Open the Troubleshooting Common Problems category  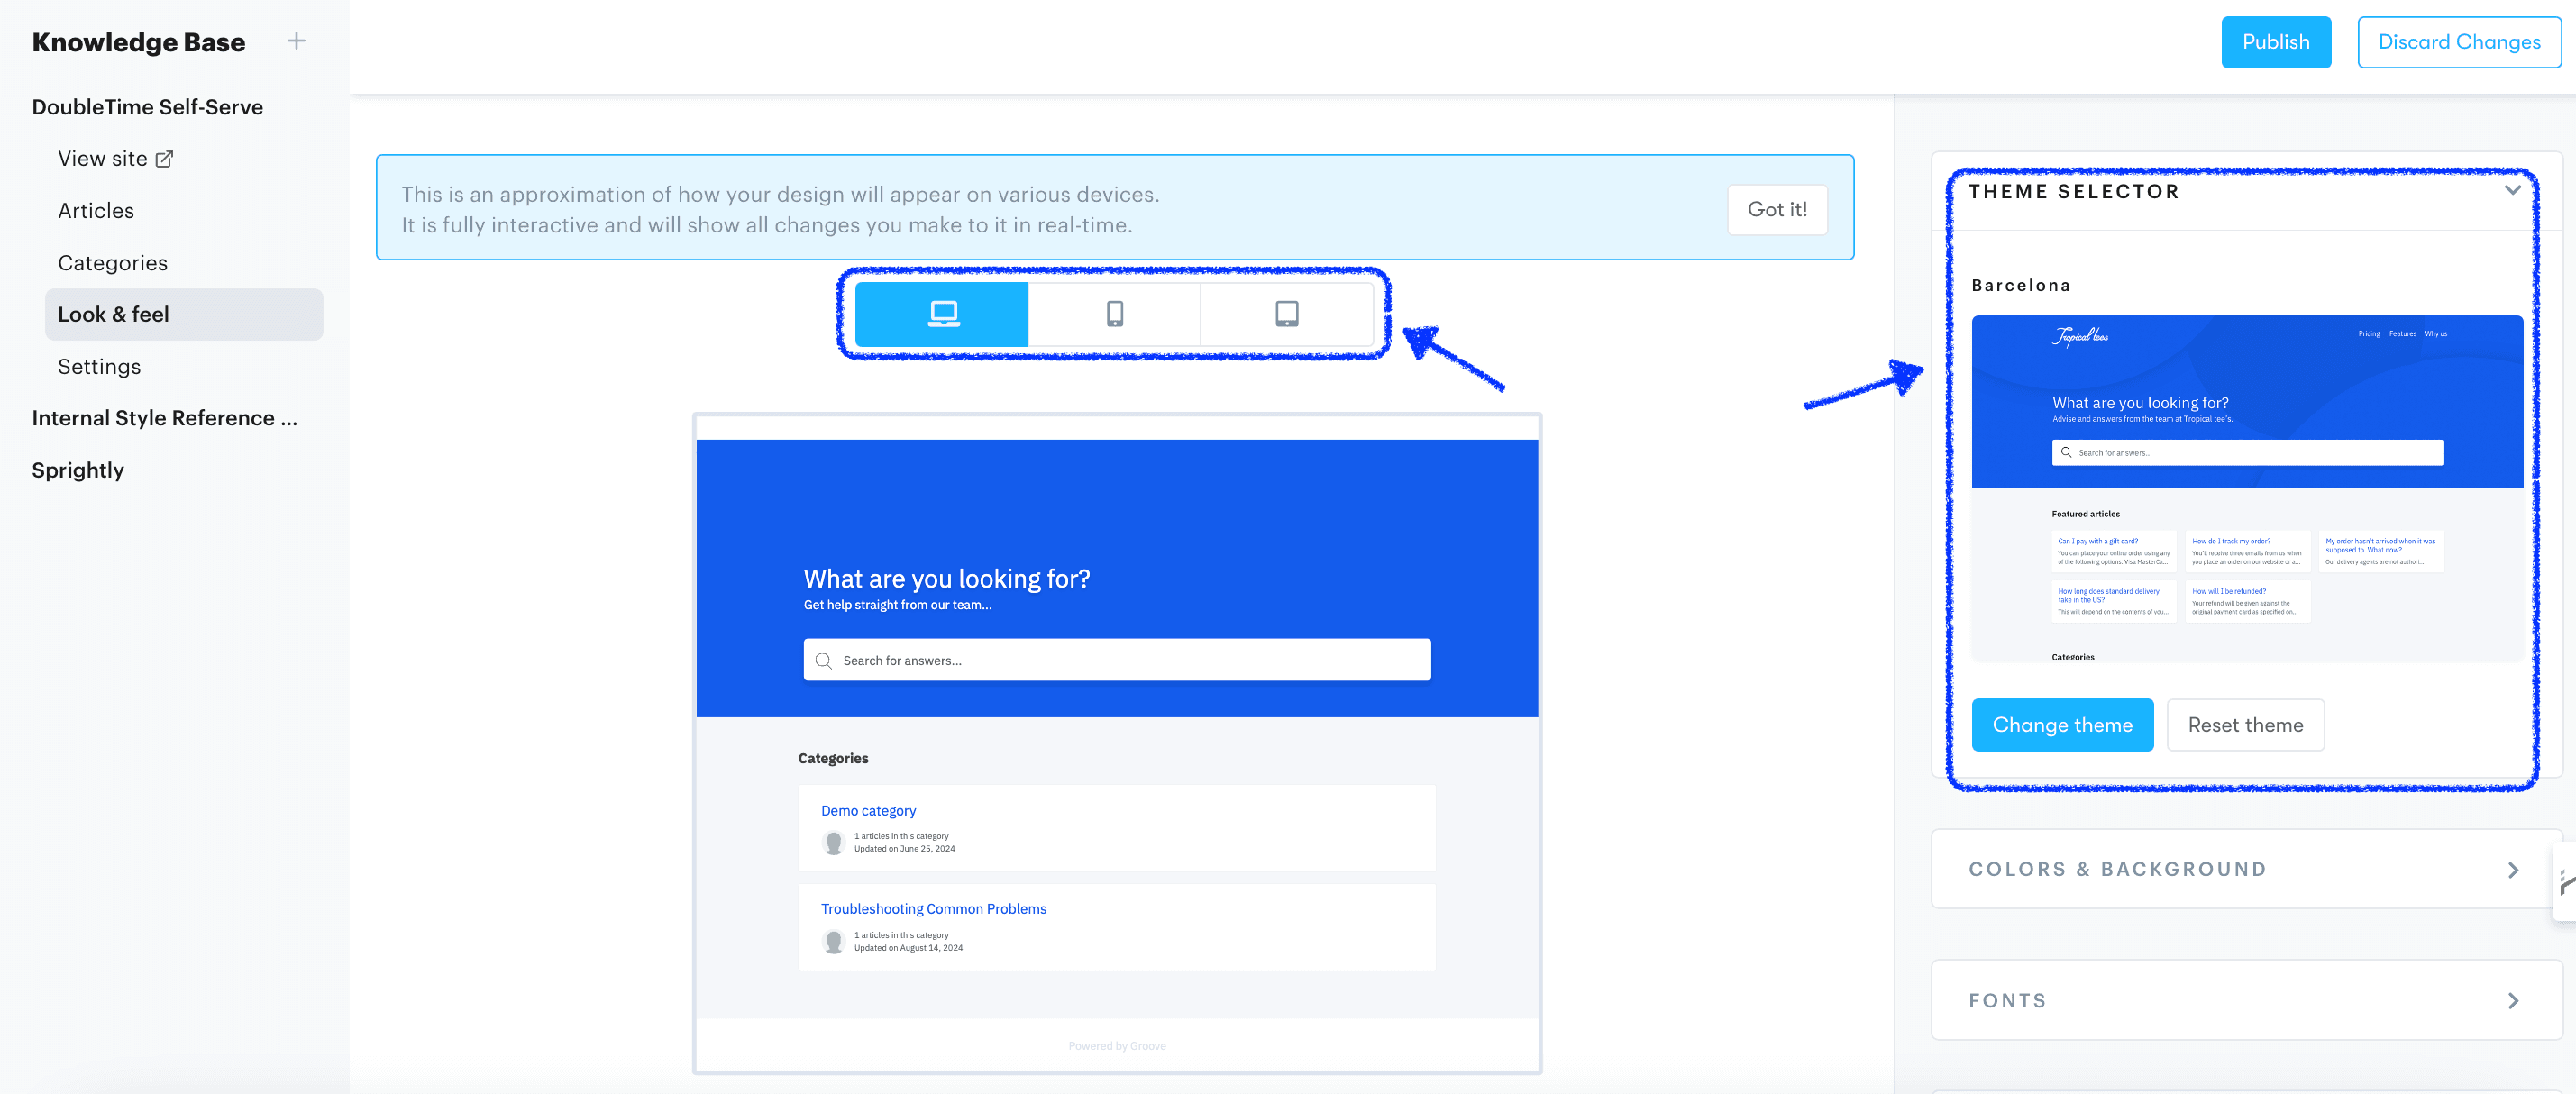(x=933, y=908)
